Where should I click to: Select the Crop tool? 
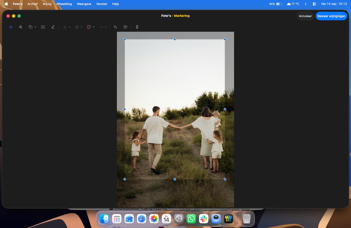(x=115, y=27)
